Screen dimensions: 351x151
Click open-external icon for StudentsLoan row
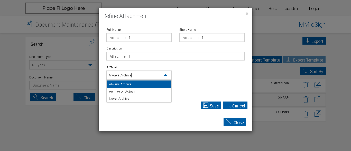coord(318,84)
